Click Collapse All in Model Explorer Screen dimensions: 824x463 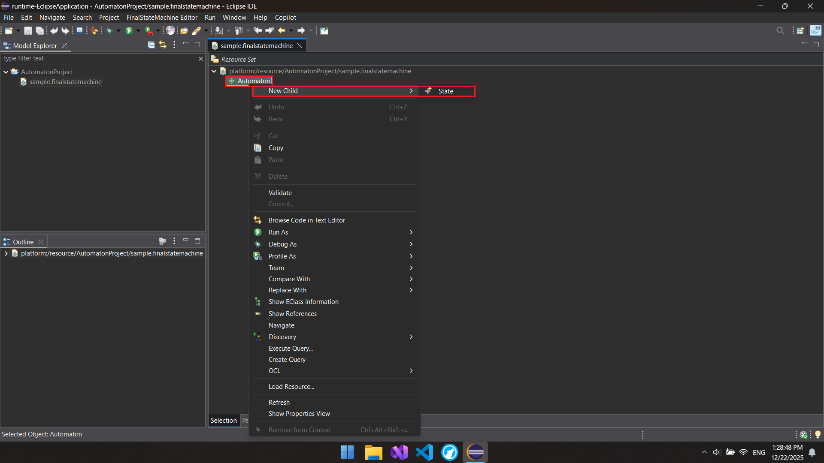point(151,45)
